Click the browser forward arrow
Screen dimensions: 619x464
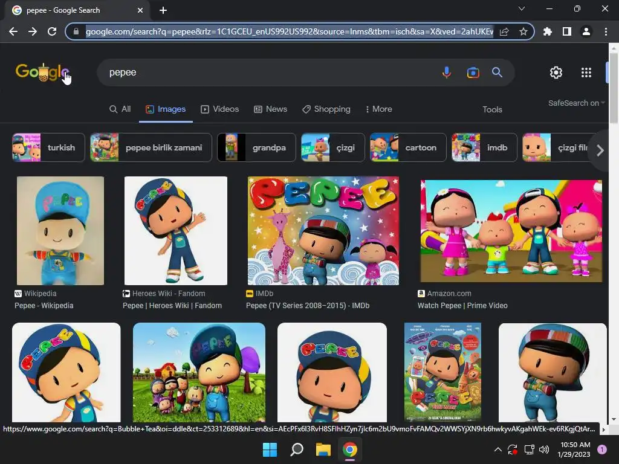pyautogui.click(x=33, y=31)
